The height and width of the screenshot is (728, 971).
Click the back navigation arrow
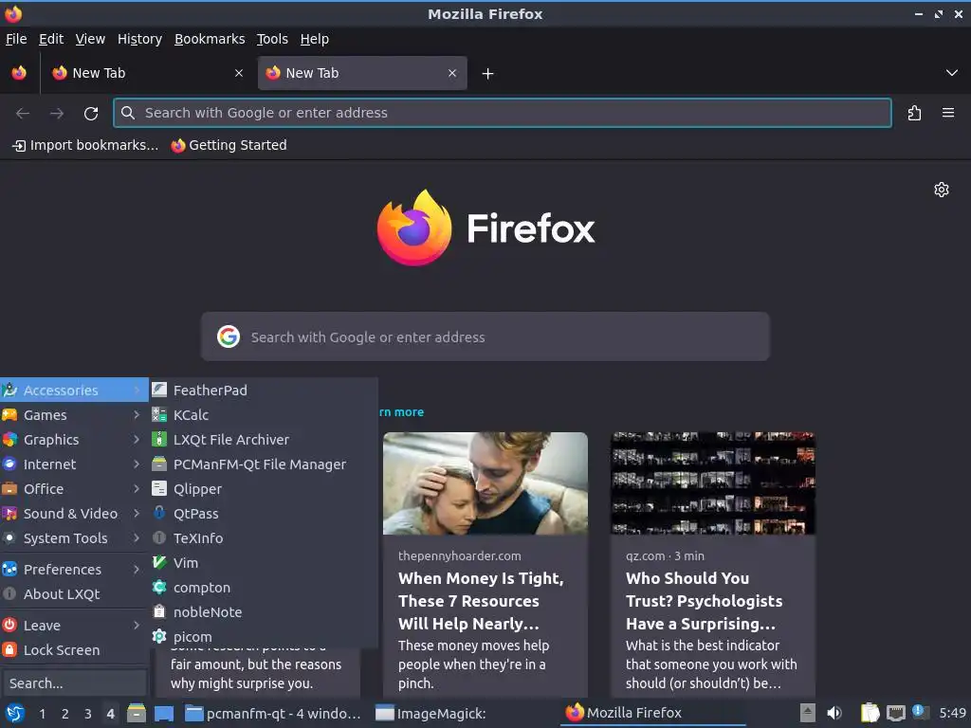[x=23, y=114]
